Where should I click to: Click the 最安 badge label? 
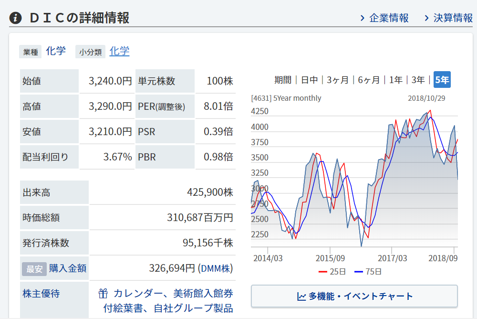click(x=34, y=269)
